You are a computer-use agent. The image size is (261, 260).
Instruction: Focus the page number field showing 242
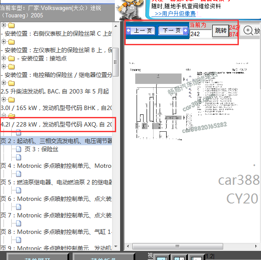tap(201, 34)
